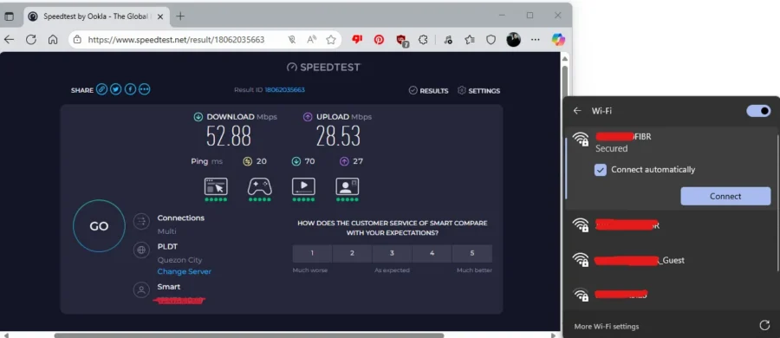Open the tracking prevention icon in address bar
This screenshot has width=780, height=338.
click(292, 40)
